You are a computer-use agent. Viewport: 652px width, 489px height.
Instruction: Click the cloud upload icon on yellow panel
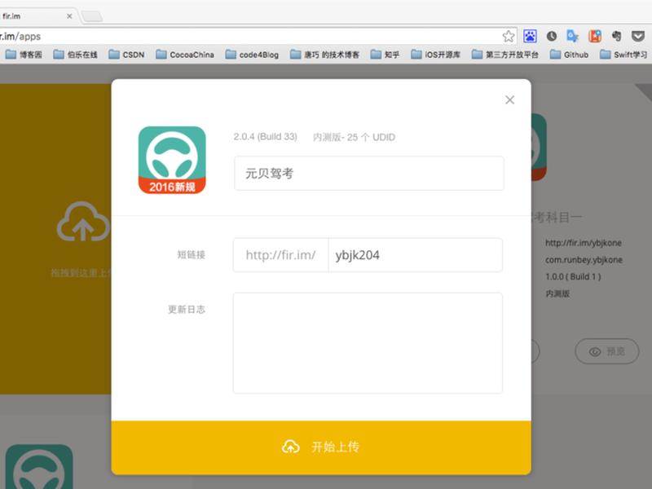coord(83,222)
